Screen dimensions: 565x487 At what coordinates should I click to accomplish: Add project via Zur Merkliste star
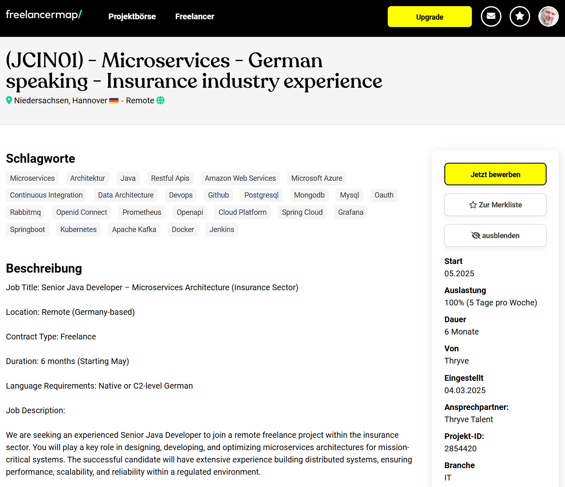495,205
